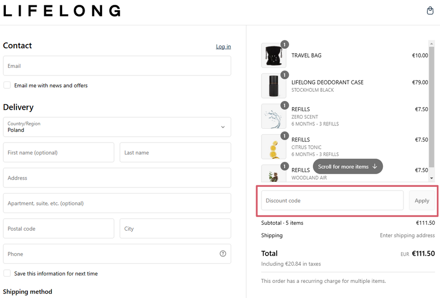The width and height of the screenshot is (440, 298).
Task: Click the scroll-down arrow of the items list
Action: coord(431,179)
